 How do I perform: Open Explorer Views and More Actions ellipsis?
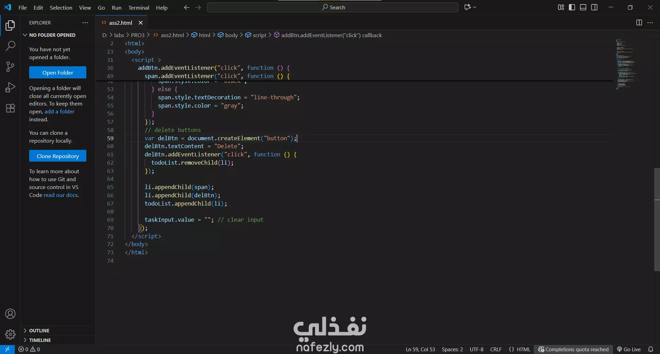click(85, 23)
